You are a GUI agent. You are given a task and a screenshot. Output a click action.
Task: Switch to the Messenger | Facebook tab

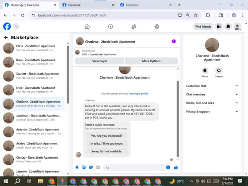pyautogui.click(x=31, y=5)
